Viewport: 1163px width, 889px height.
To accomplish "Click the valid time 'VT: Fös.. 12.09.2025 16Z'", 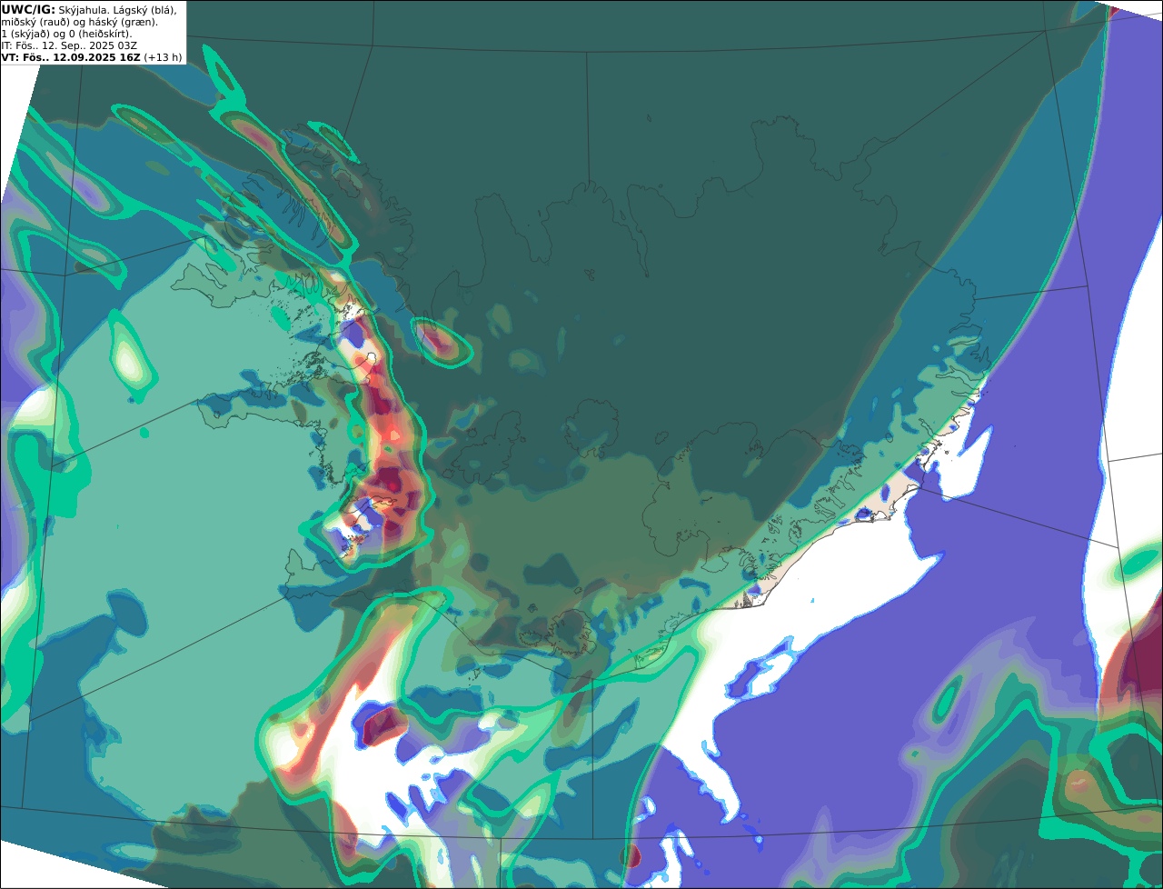I will coord(71,57).
